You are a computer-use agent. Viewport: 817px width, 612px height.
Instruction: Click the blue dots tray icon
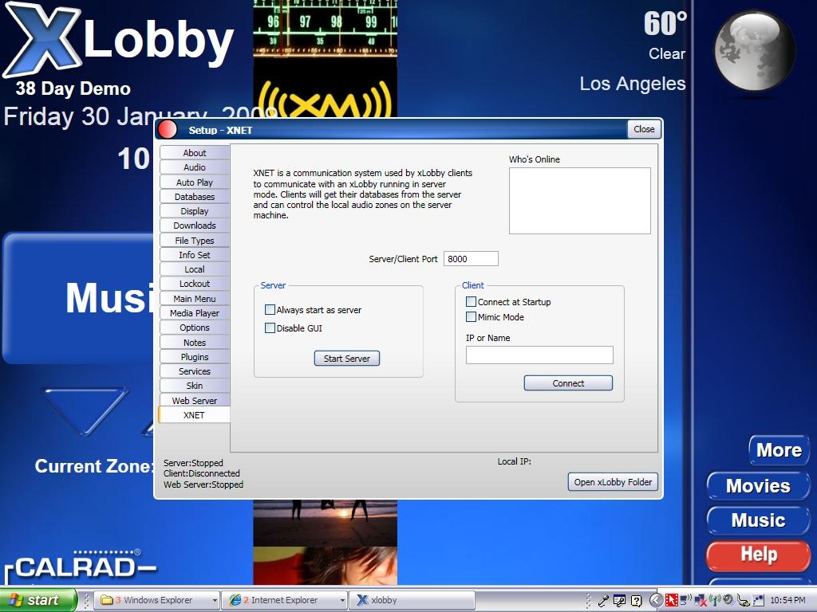point(758,601)
